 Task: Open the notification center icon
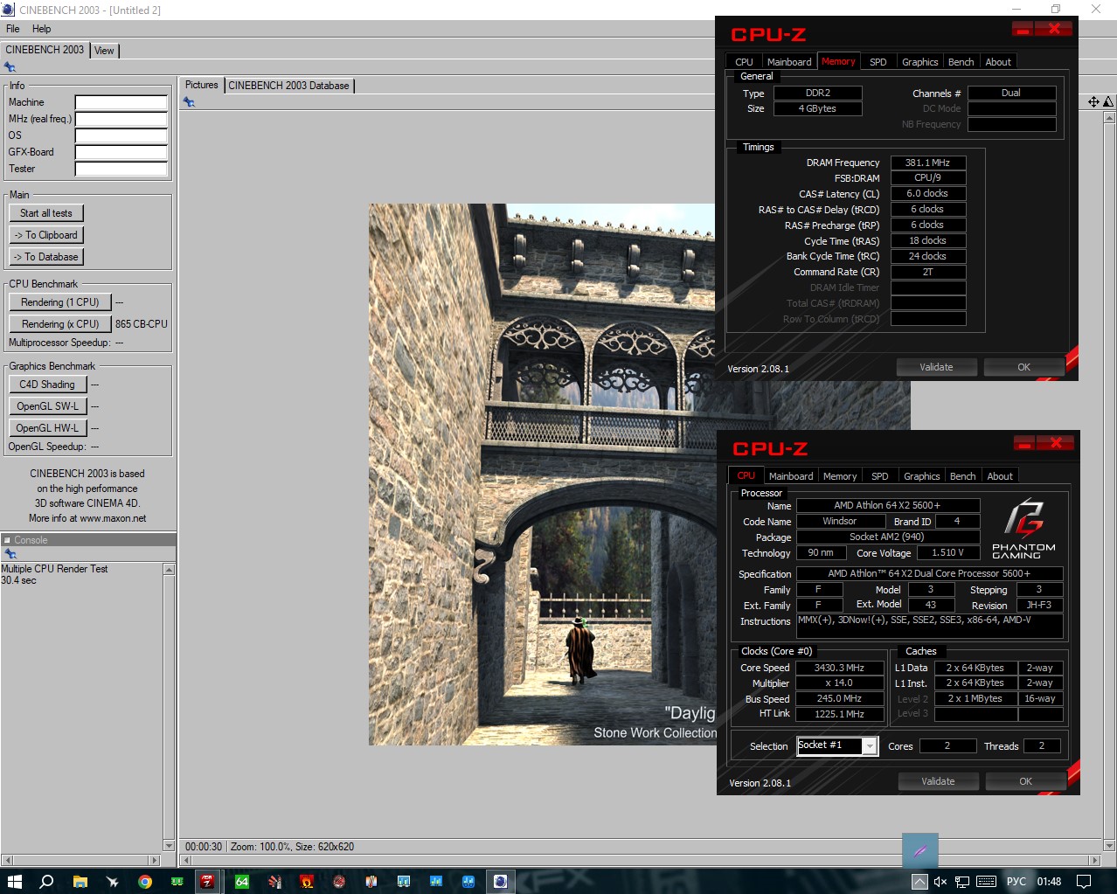1084,882
